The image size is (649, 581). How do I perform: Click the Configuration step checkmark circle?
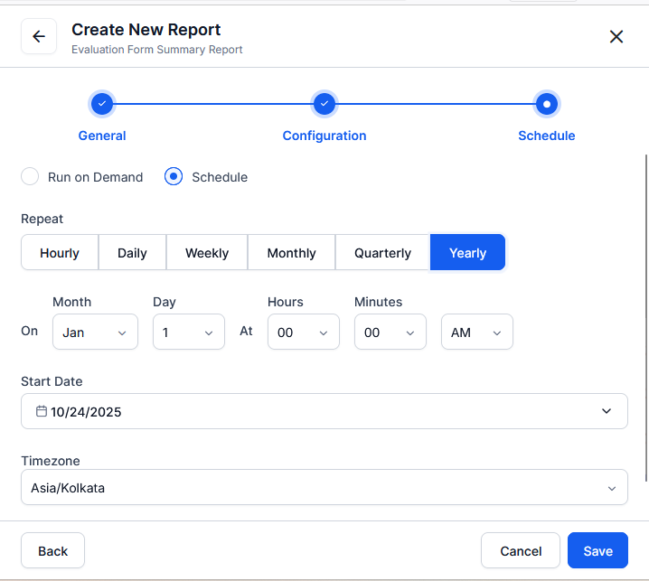[324, 104]
